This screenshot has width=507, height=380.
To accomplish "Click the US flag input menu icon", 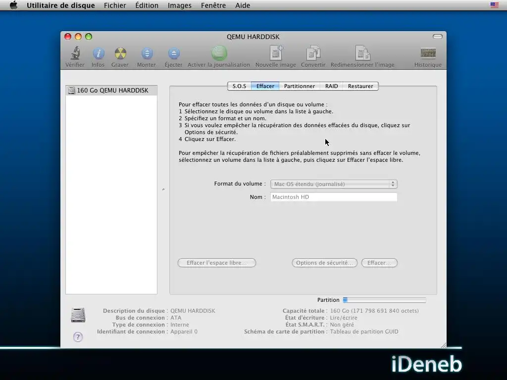I will [x=495, y=5].
